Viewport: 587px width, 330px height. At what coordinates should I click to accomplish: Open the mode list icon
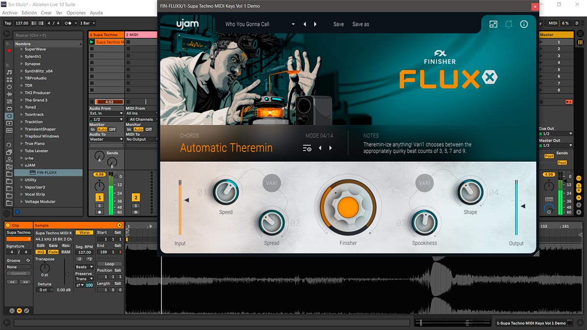tap(307, 148)
